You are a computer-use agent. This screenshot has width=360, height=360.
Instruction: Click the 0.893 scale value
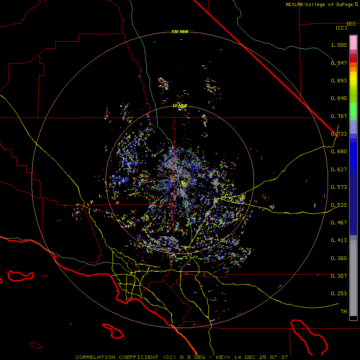click(339, 80)
